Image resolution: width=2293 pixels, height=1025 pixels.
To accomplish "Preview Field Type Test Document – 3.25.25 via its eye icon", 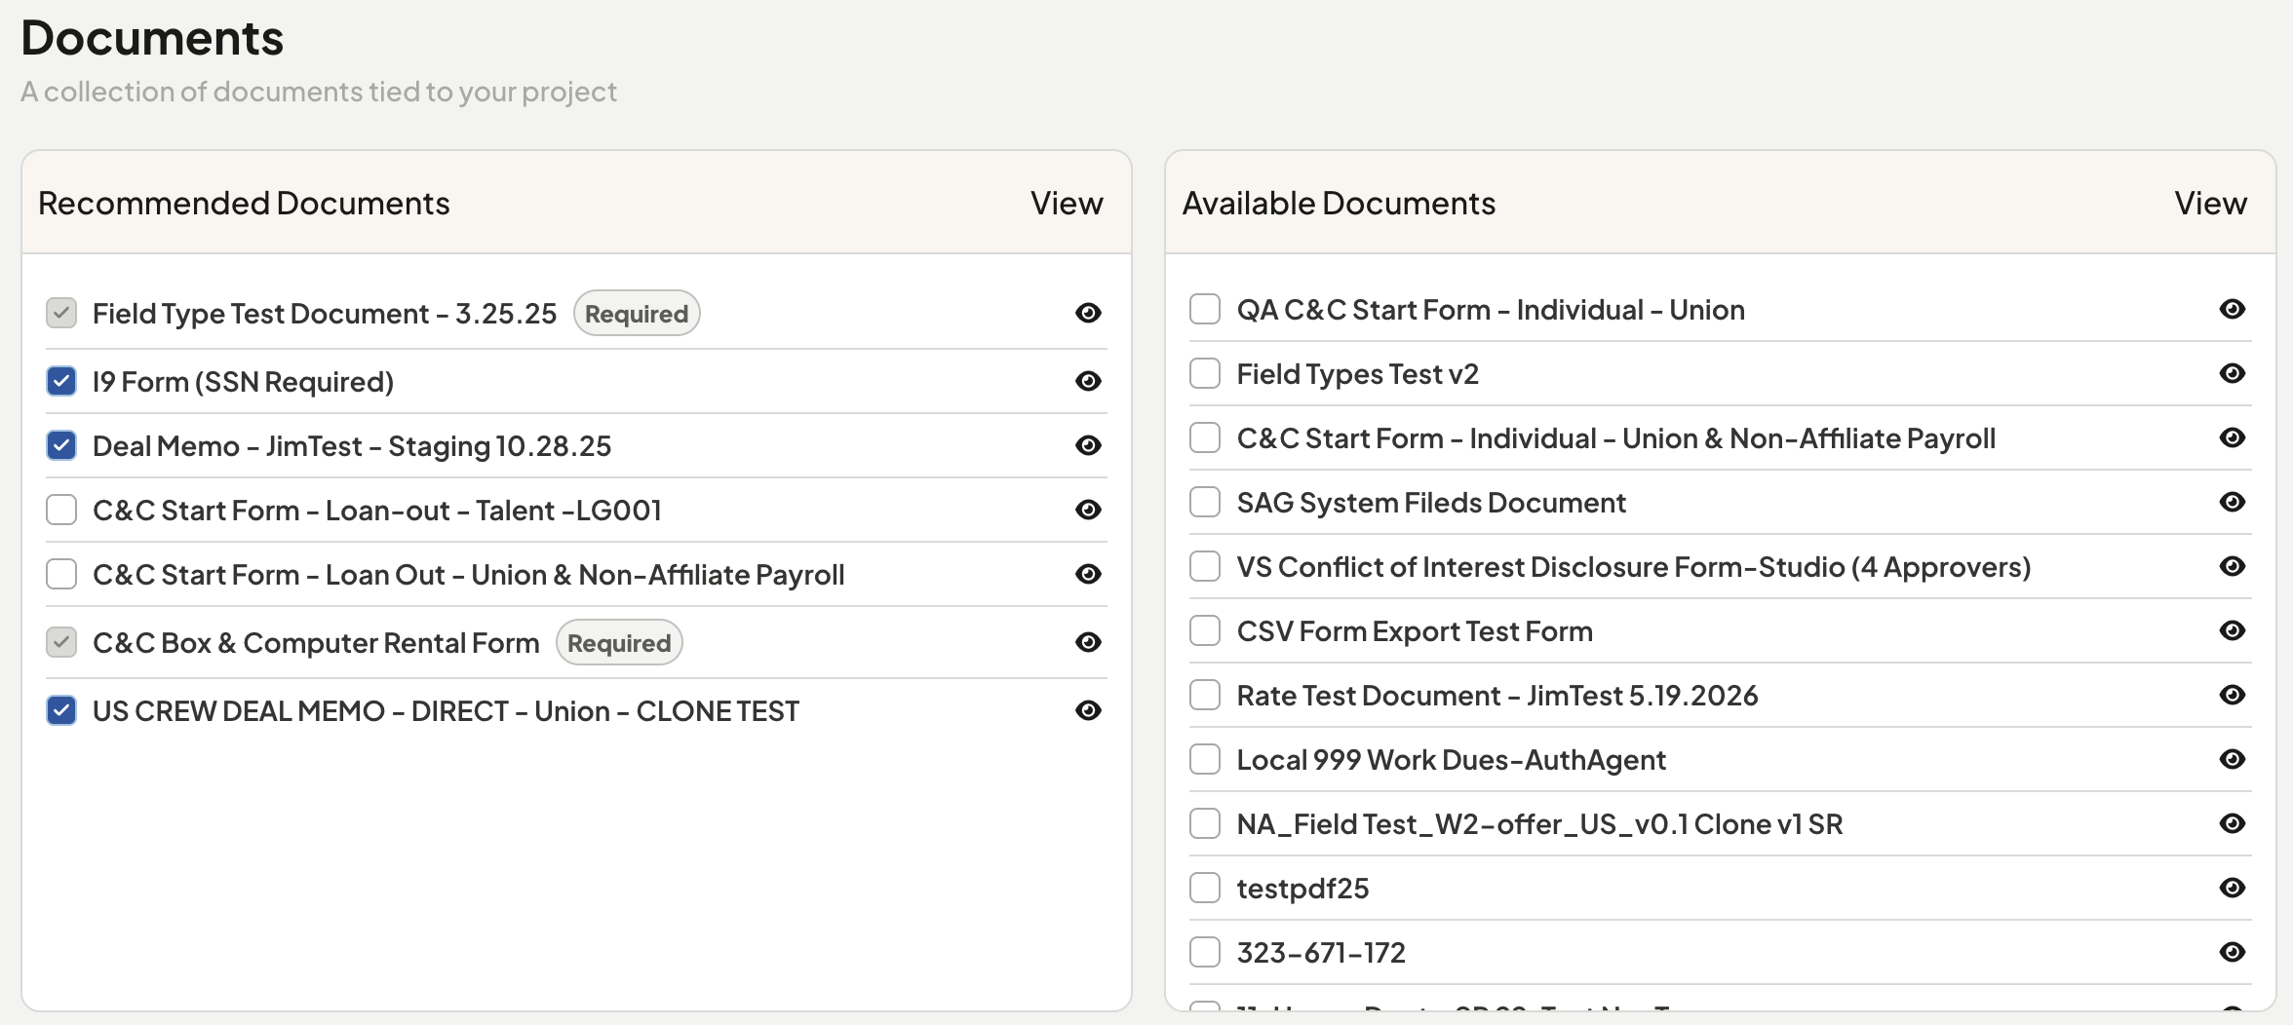I will (1088, 313).
